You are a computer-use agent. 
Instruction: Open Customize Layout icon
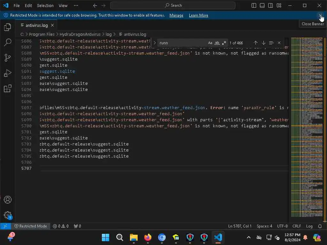click(279, 6)
